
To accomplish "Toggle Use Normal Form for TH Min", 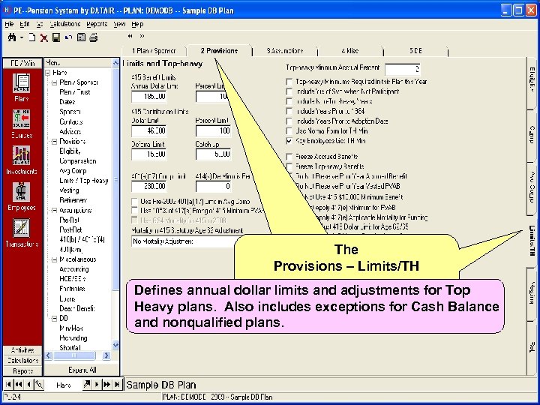I will pyautogui.click(x=289, y=131).
